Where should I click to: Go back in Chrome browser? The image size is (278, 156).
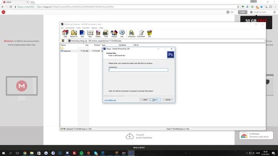[3, 7]
